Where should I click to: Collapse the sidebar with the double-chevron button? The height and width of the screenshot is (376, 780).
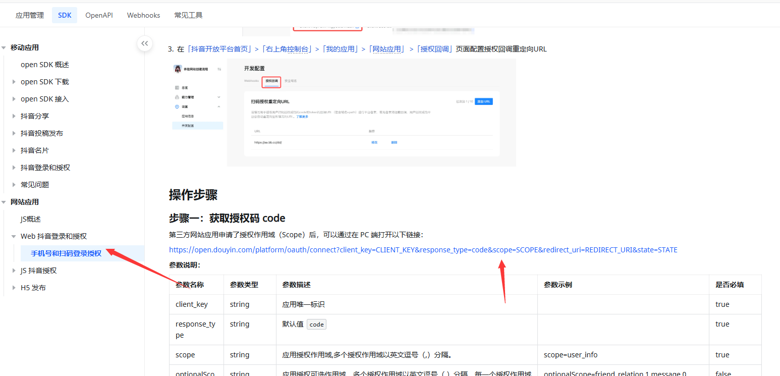145,43
